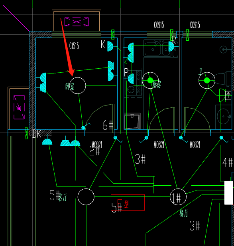Click the C0915 label above the bathroom
The height and width of the screenshot is (246, 234).
195,25
